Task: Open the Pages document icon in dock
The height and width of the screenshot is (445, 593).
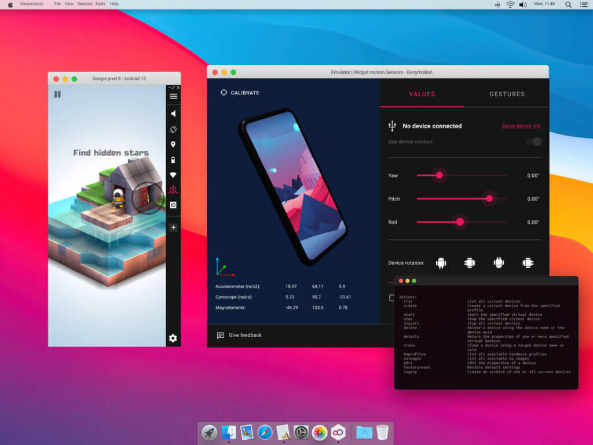Action: tap(283, 432)
